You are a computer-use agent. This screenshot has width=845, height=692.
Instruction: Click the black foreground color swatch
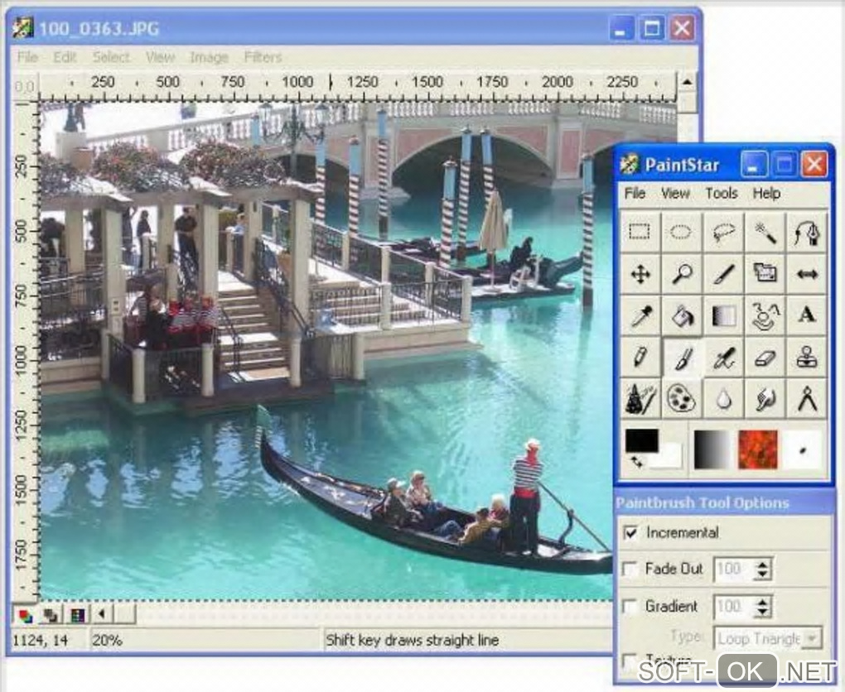[641, 440]
